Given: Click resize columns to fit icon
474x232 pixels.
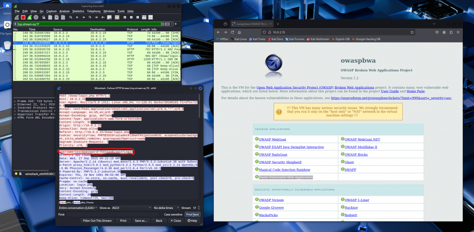Looking at the screenshot, I should pos(144,17).
